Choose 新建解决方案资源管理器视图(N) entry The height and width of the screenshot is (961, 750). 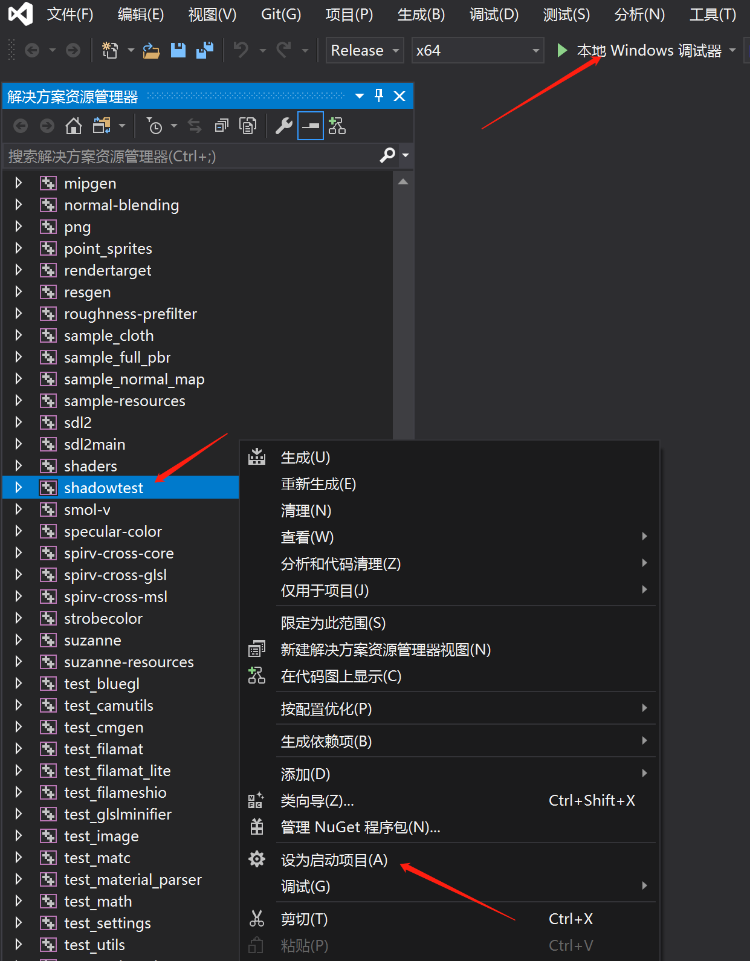point(449,649)
